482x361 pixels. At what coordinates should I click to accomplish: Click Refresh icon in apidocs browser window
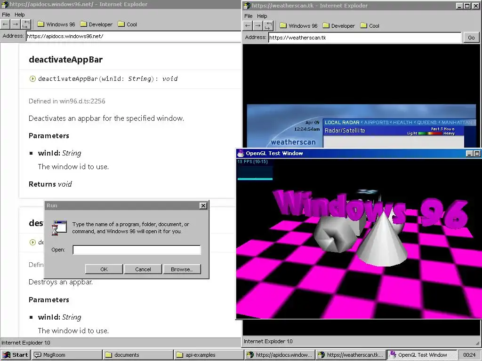coord(26,24)
